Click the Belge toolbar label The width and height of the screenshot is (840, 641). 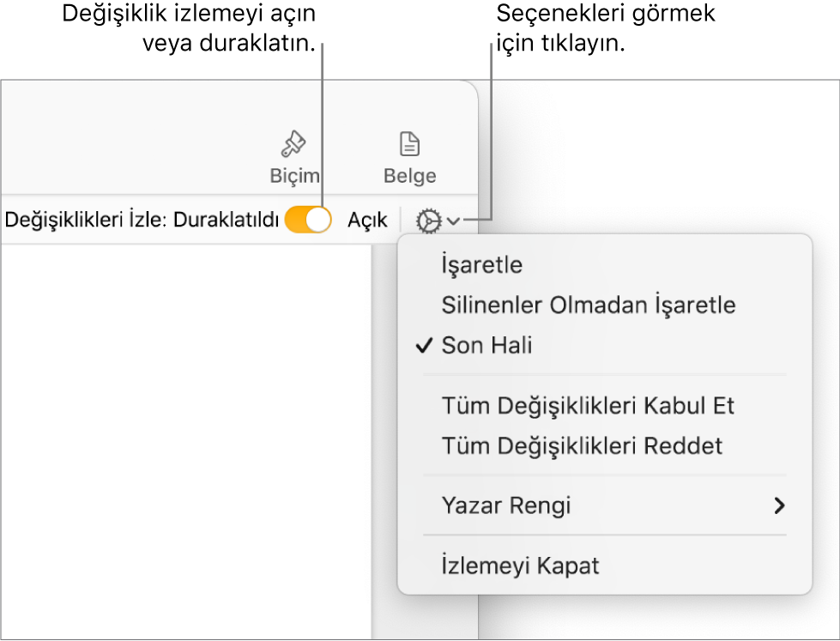click(x=409, y=176)
